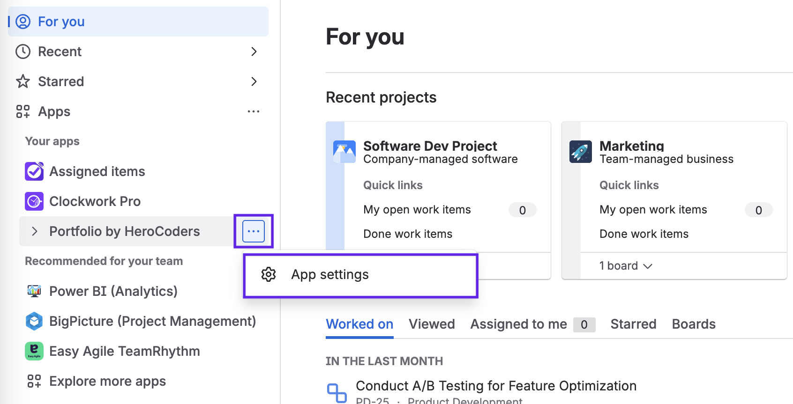Click the subtask icon beside Conduct A/B Testing

pyautogui.click(x=337, y=392)
